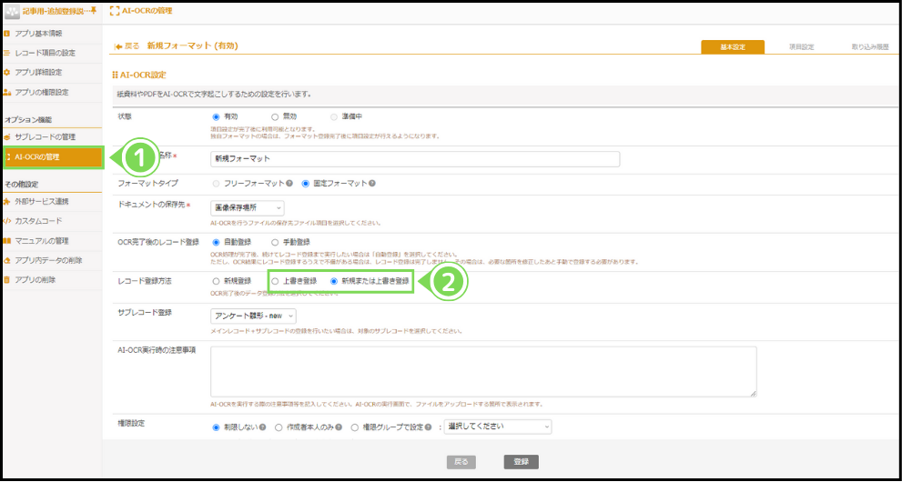Click the format name input field
This screenshot has width=902, height=482.
[x=415, y=159]
